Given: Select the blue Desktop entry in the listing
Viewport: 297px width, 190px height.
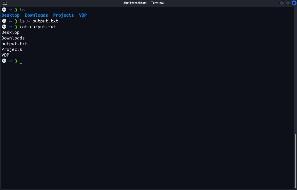Looking at the screenshot, I should pyautogui.click(x=10, y=15).
